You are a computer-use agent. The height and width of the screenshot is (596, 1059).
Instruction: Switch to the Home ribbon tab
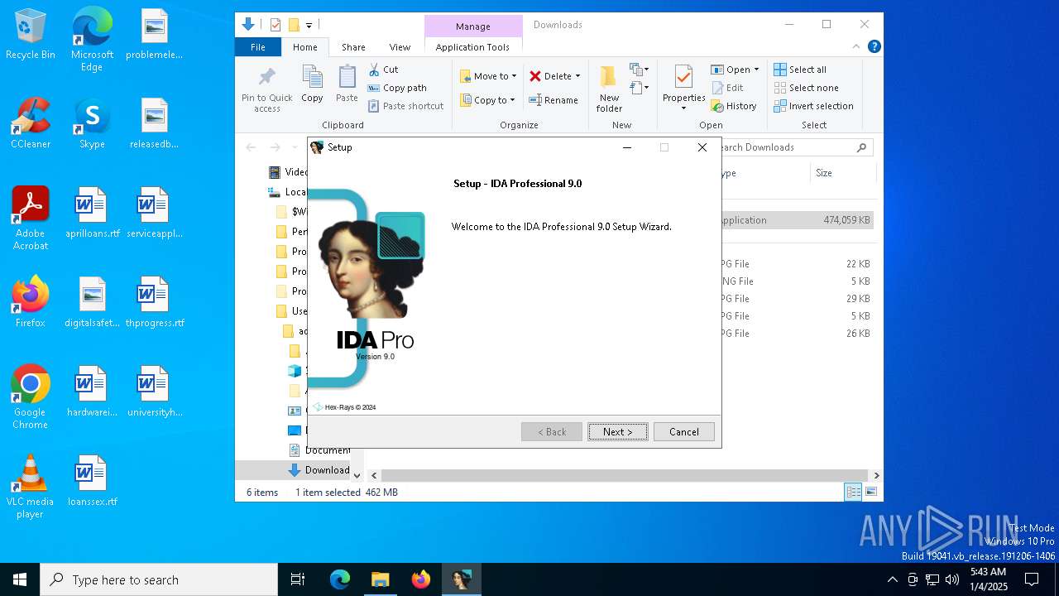point(305,47)
